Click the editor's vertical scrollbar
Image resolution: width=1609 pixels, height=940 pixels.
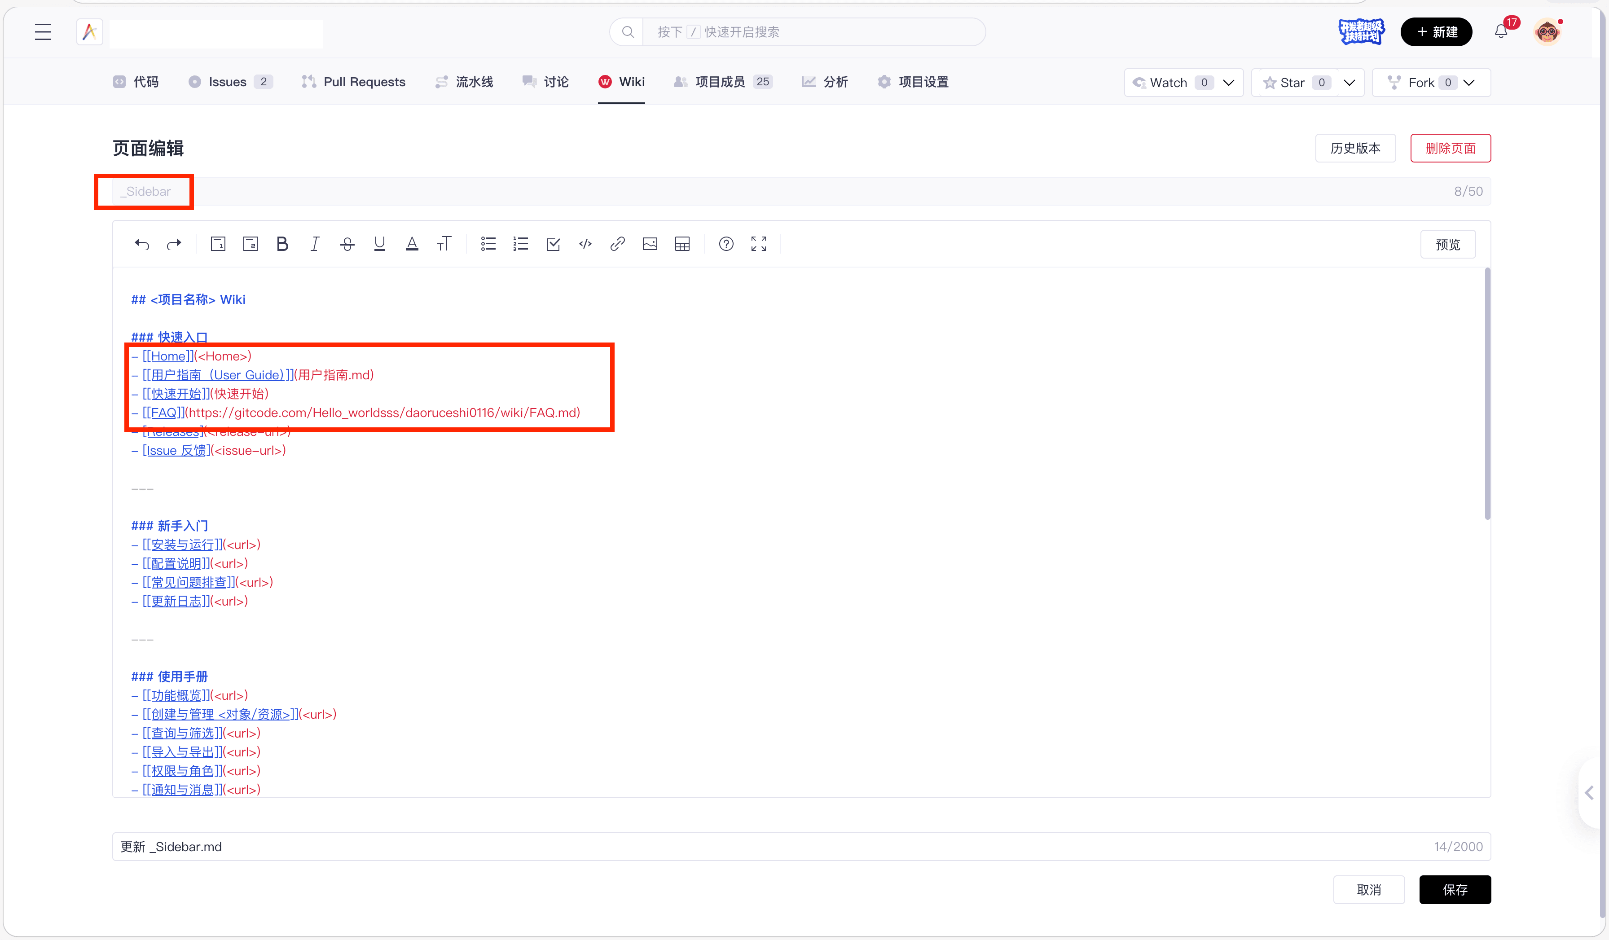click(x=1488, y=393)
